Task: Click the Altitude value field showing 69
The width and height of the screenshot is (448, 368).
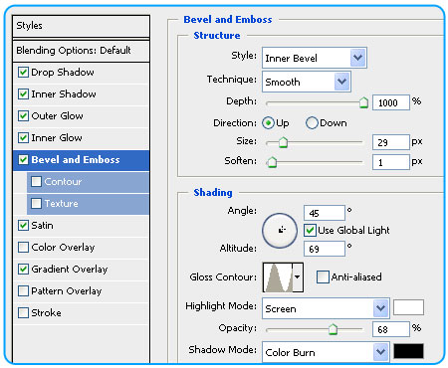Action: click(325, 249)
